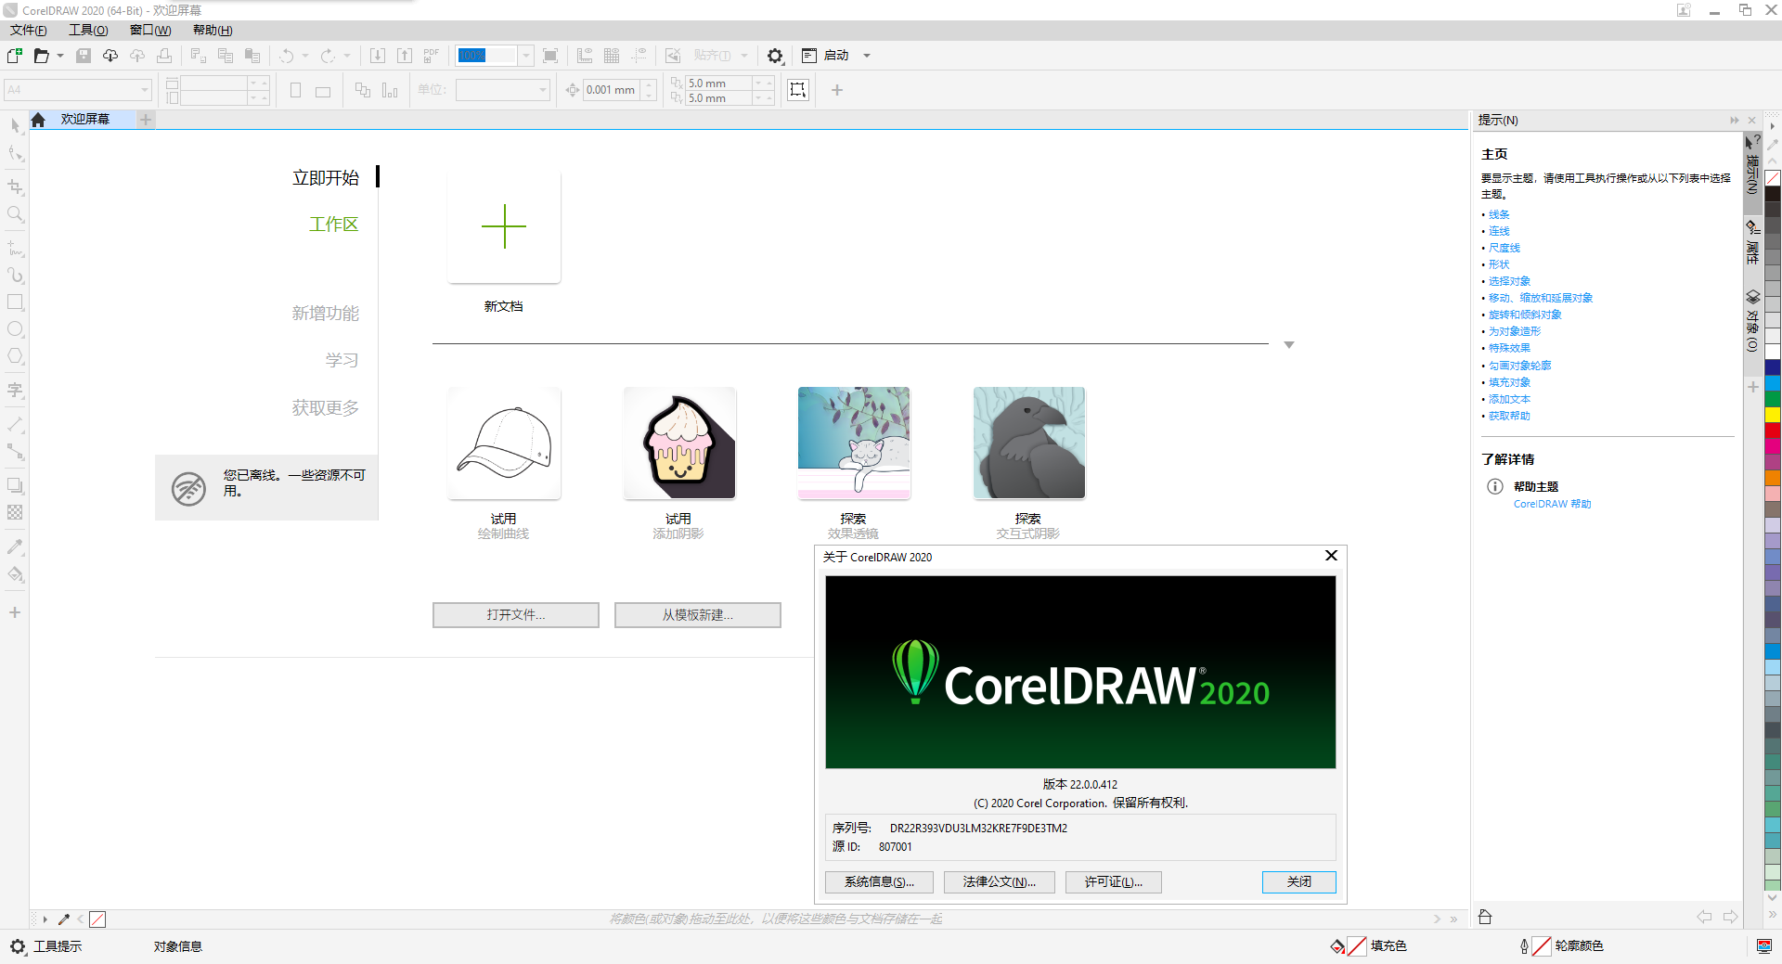1782x964 pixels.
Task: Click the 从模板新建... button
Action: (697, 615)
